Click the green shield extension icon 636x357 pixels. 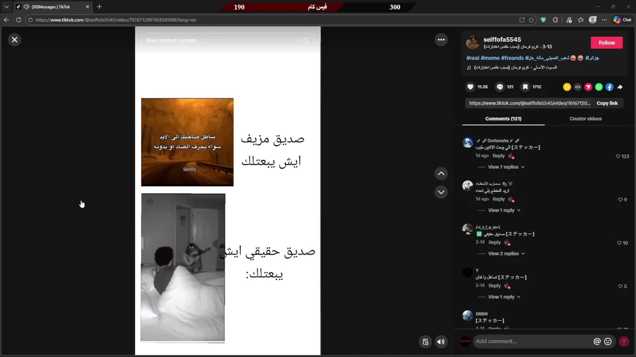pyautogui.click(x=543, y=20)
